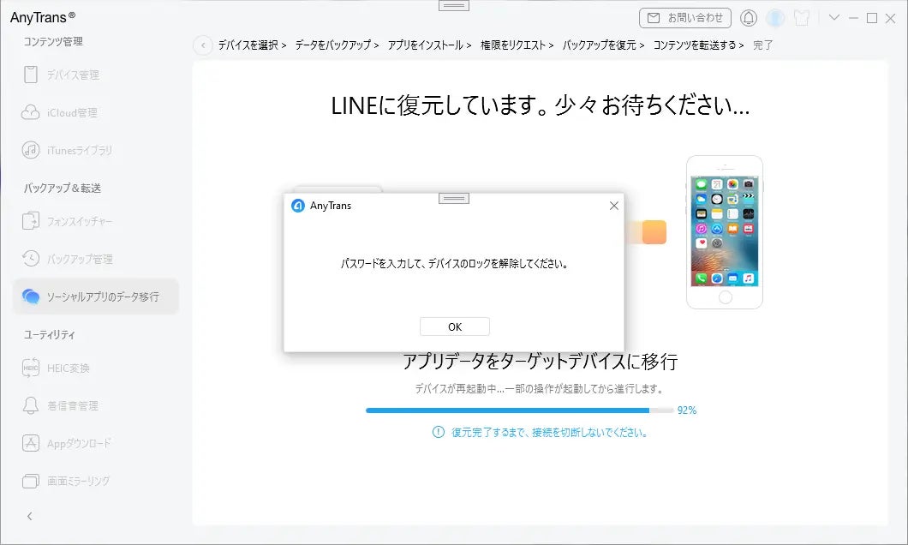Click the 92% restore progress bar

point(520,410)
